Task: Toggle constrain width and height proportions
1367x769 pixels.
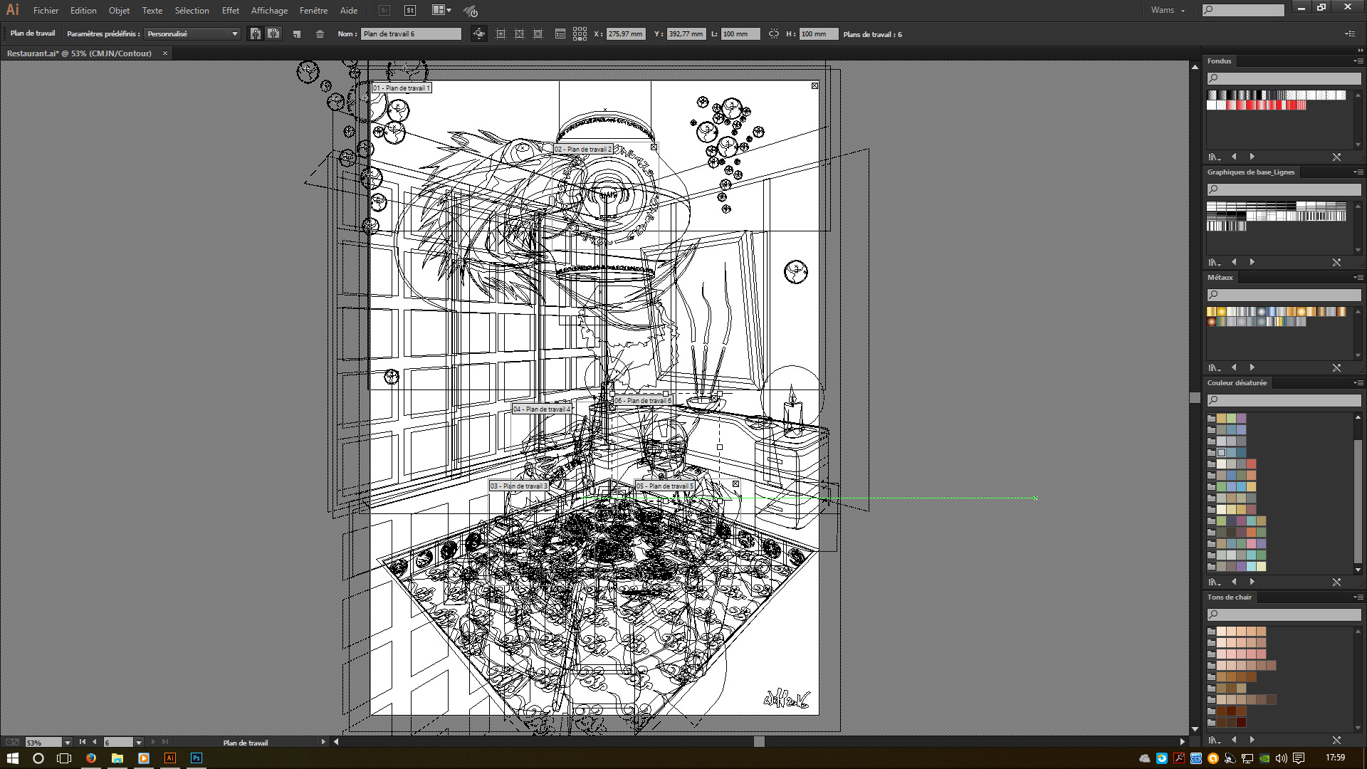Action: [x=774, y=34]
